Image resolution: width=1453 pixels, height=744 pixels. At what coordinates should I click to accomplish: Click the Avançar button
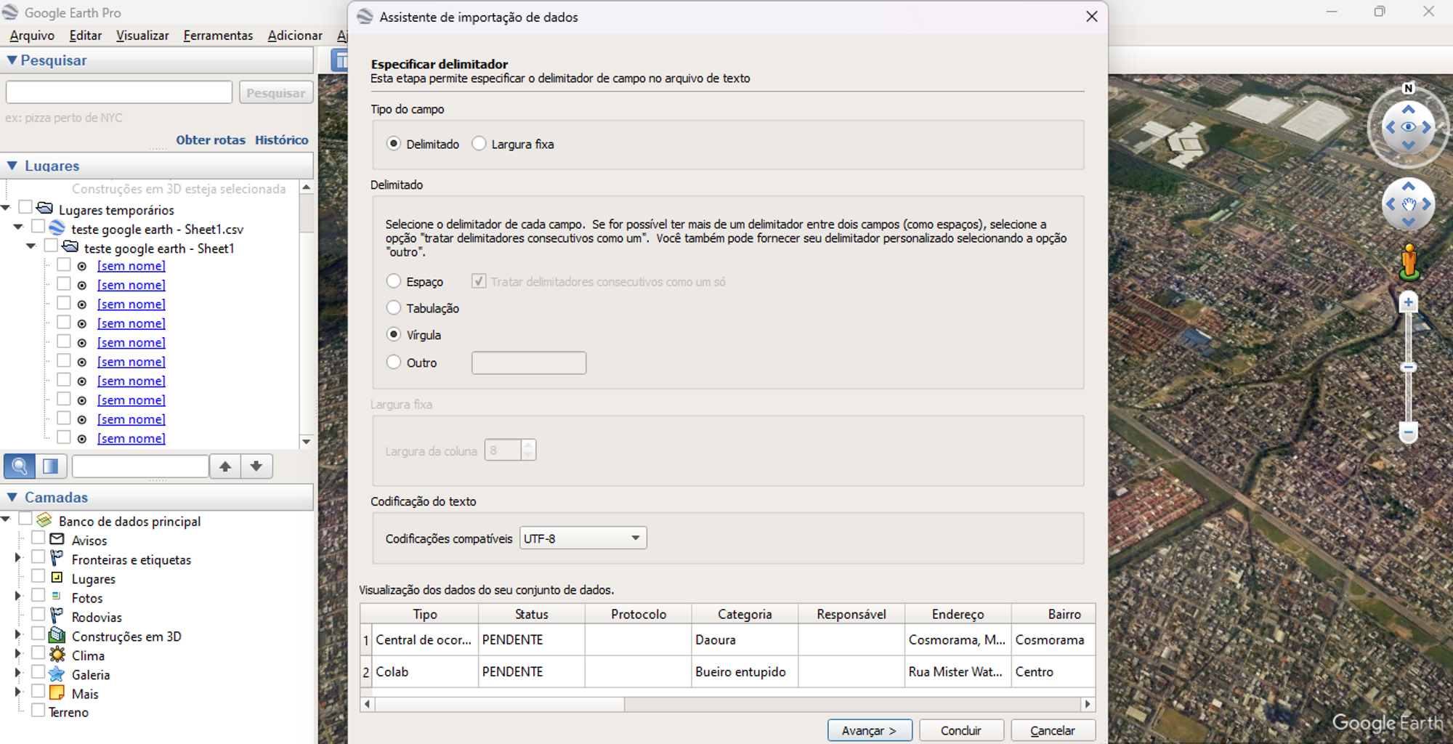click(870, 730)
